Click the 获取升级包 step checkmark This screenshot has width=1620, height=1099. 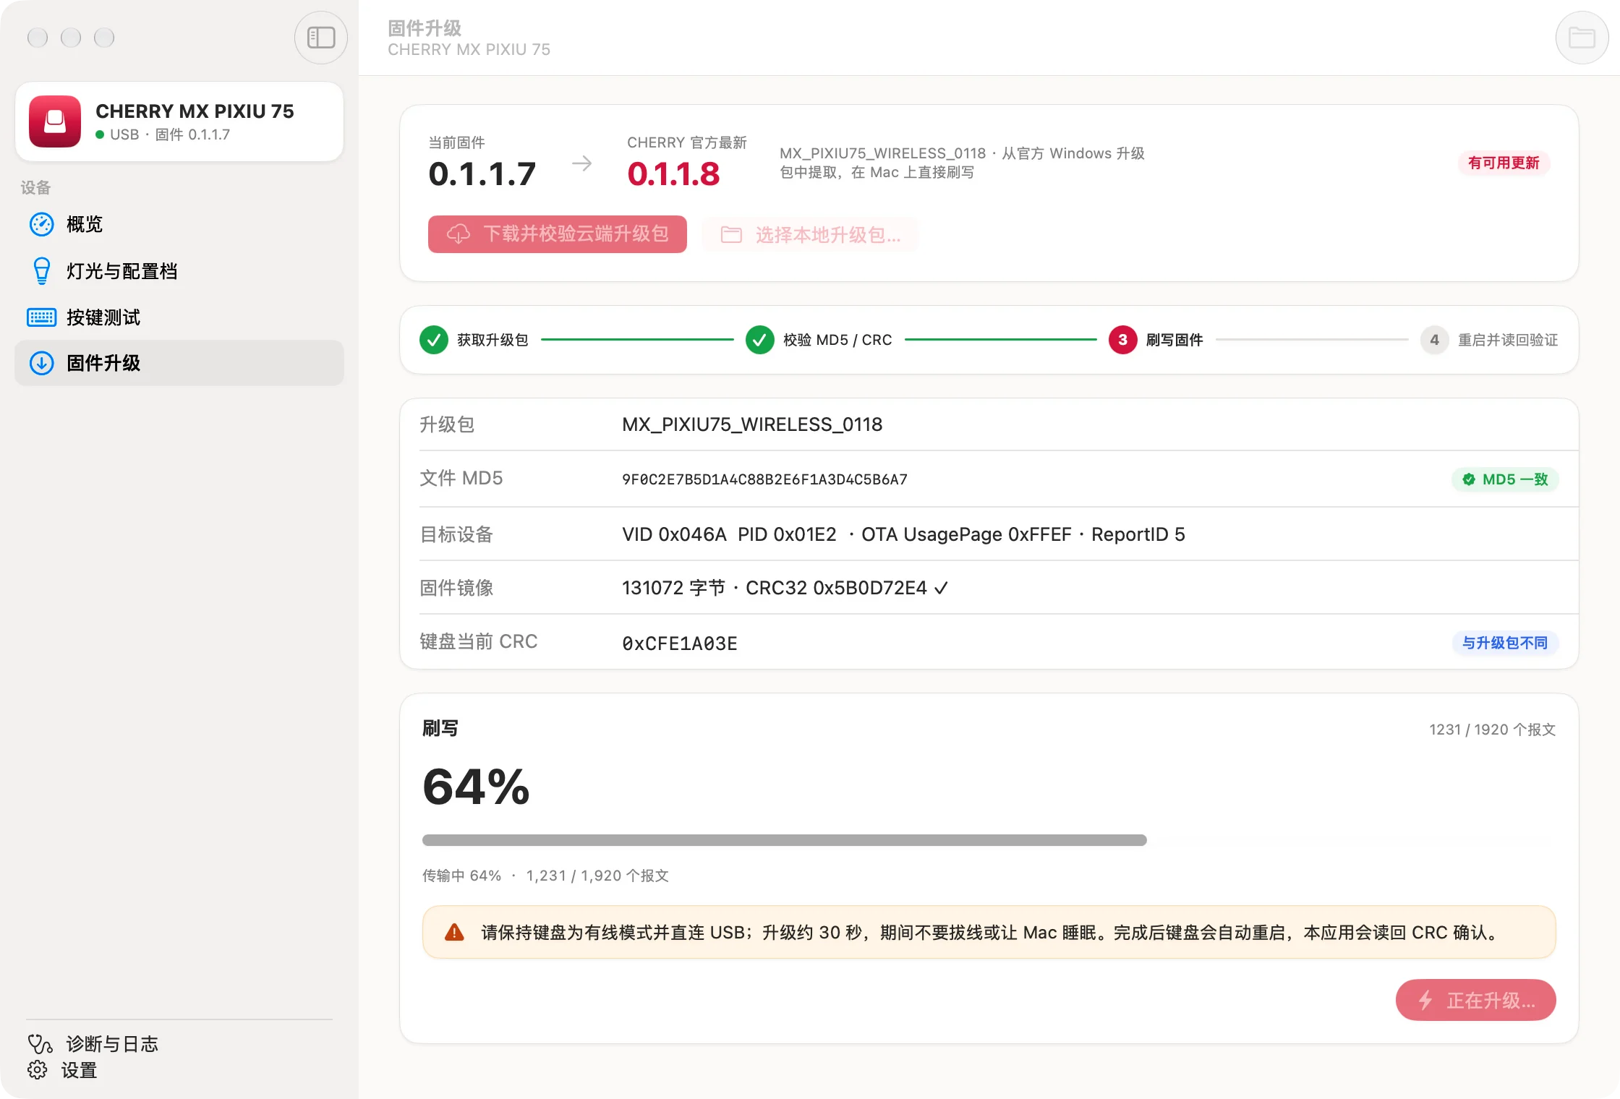click(434, 340)
